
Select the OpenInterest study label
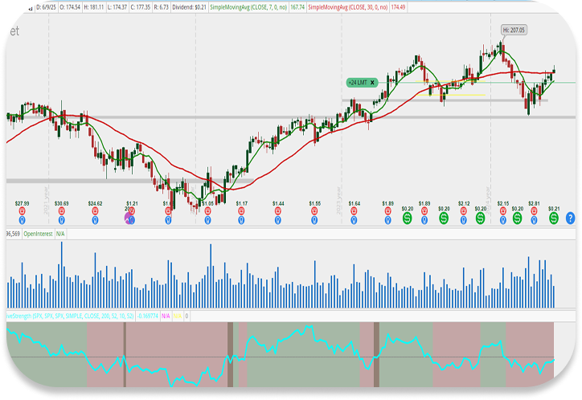point(37,233)
